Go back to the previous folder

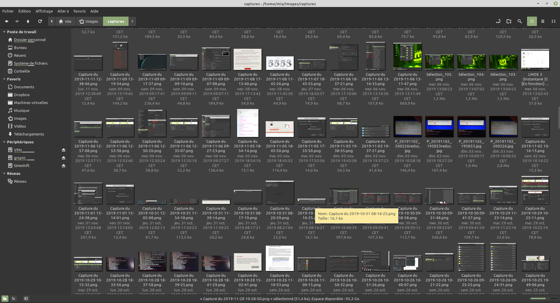(6, 21)
